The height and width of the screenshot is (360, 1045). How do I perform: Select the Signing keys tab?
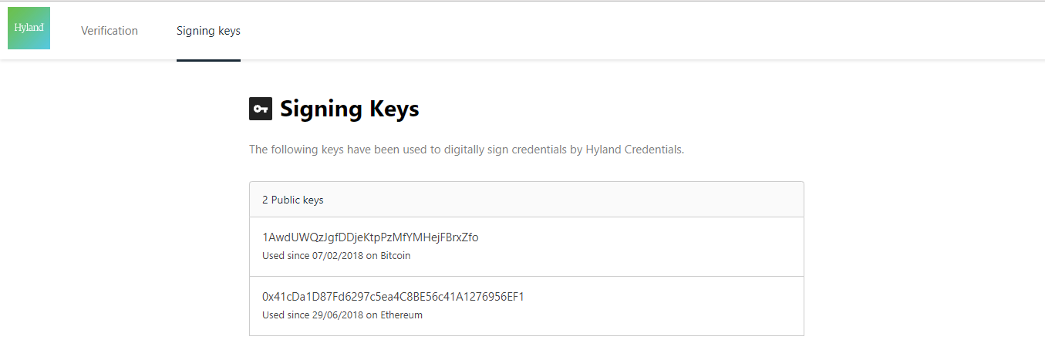click(x=208, y=31)
